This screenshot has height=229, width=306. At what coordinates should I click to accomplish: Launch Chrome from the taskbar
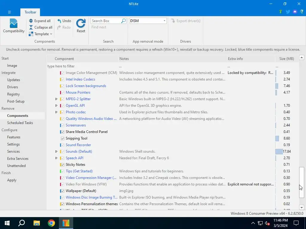51,223
